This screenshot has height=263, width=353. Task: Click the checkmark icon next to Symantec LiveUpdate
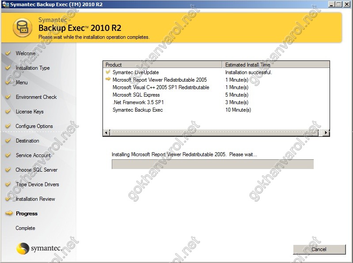(x=108, y=72)
